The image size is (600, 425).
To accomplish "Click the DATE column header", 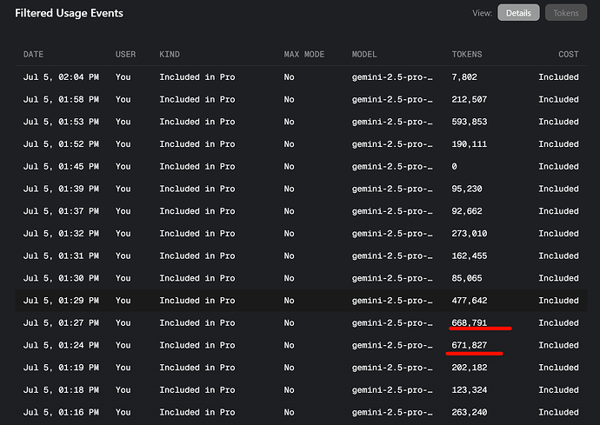I will click(x=33, y=55).
